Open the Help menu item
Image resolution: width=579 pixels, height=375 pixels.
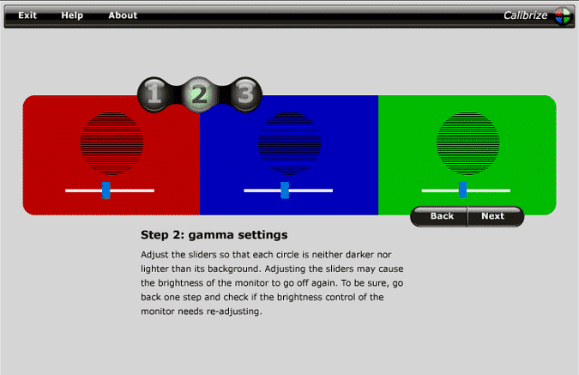pos(72,15)
